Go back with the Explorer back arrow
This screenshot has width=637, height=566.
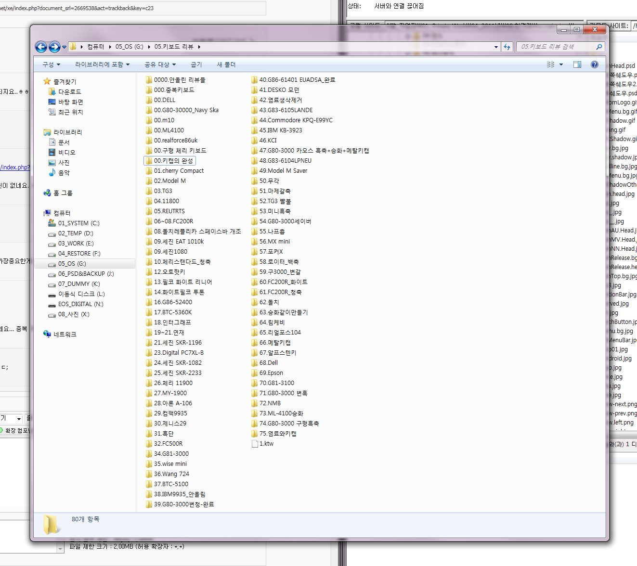[x=41, y=47]
